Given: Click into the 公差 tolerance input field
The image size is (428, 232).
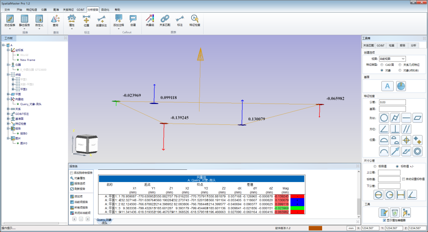Looking at the screenshot, I should tap(392, 102).
